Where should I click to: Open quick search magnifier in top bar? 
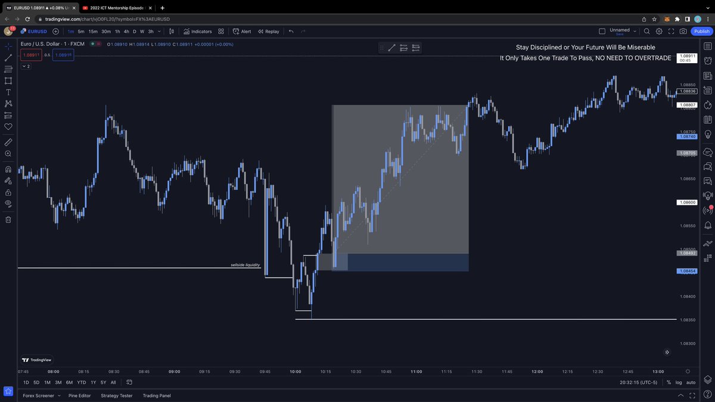coord(646,32)
